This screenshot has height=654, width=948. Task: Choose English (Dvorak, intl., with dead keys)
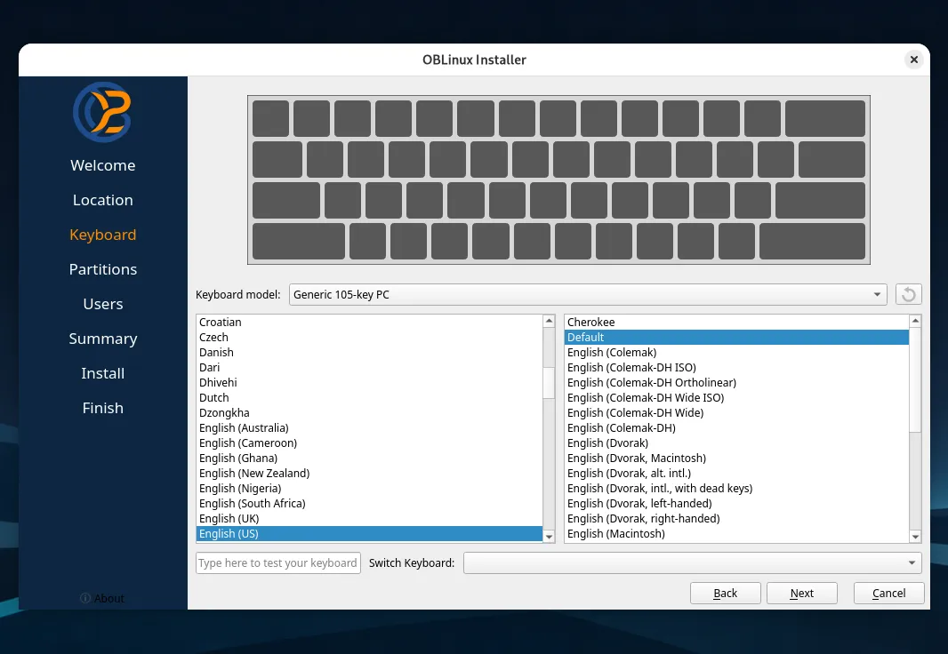point(736,488)
